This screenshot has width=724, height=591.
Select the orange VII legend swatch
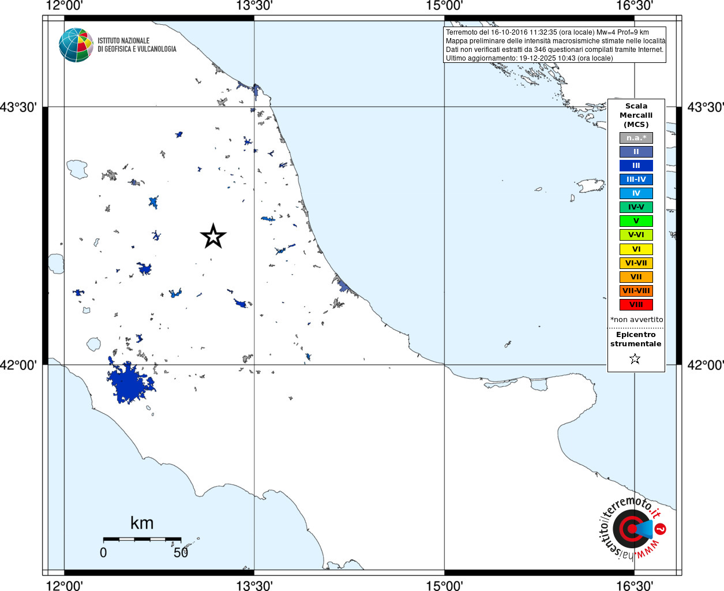(636, 277)
